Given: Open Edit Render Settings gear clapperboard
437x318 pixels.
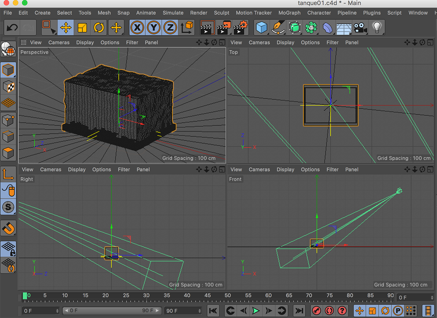Looking at the screenshot, I should (x=241, y=28).
